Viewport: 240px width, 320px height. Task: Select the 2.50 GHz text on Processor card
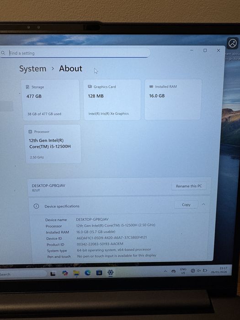click(37, 157)
